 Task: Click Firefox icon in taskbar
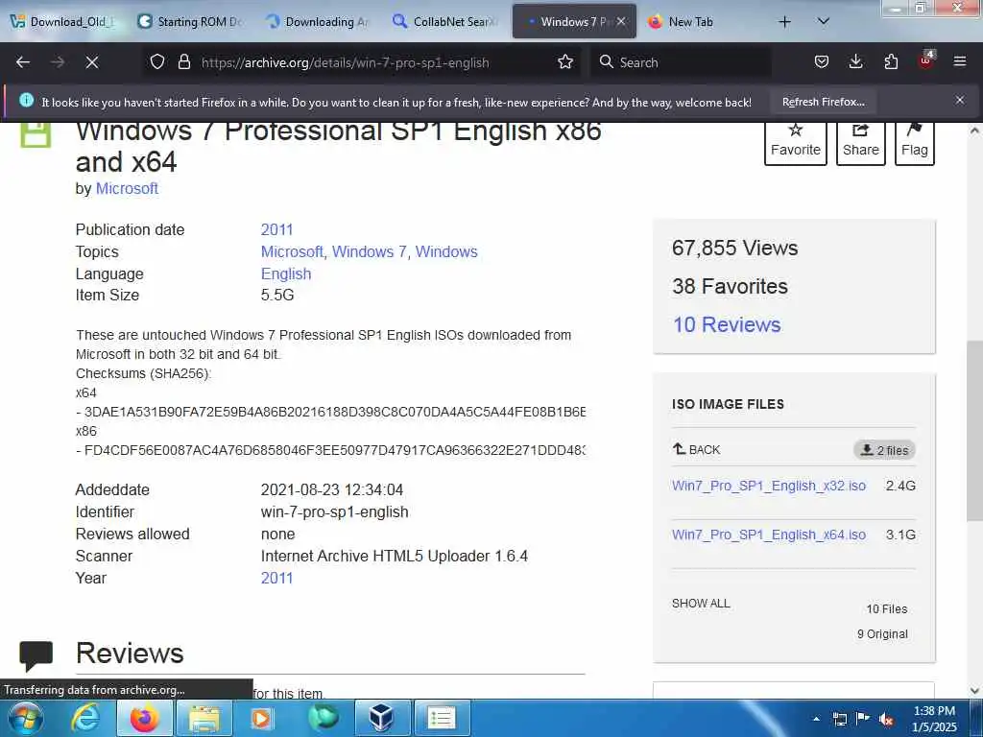pyautogui.click(x=144, y=718)
